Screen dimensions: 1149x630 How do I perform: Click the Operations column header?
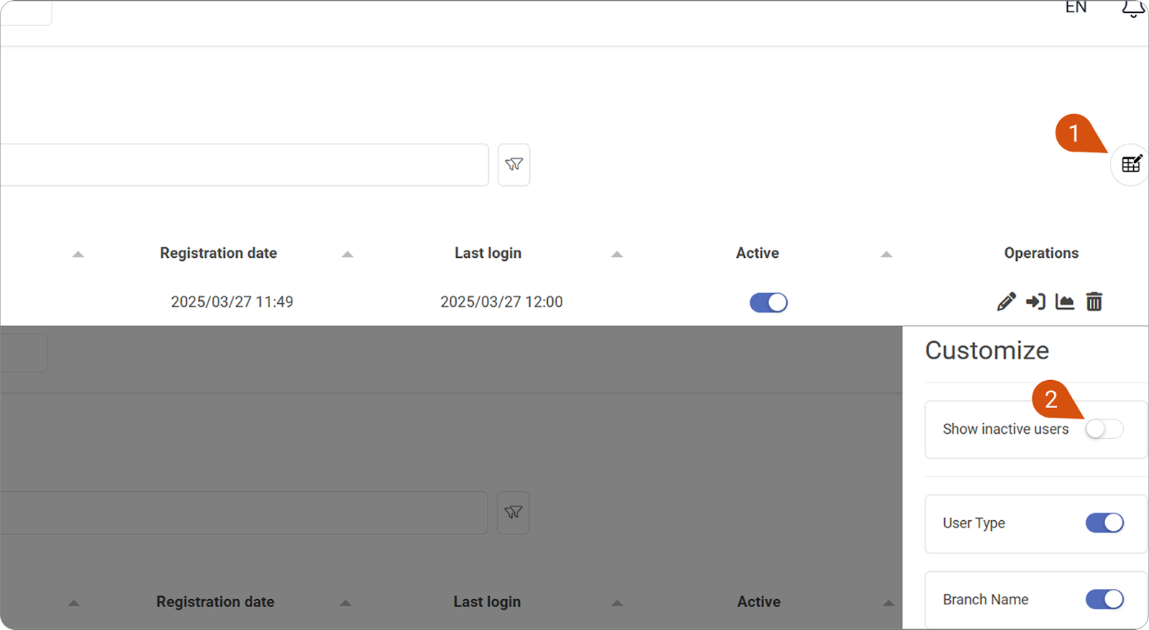click(1041, 253)
